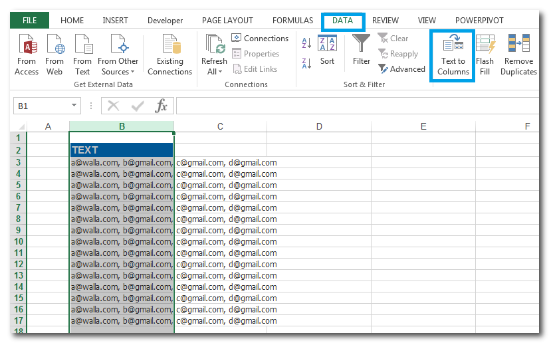Select the column B header

point(122,126)
